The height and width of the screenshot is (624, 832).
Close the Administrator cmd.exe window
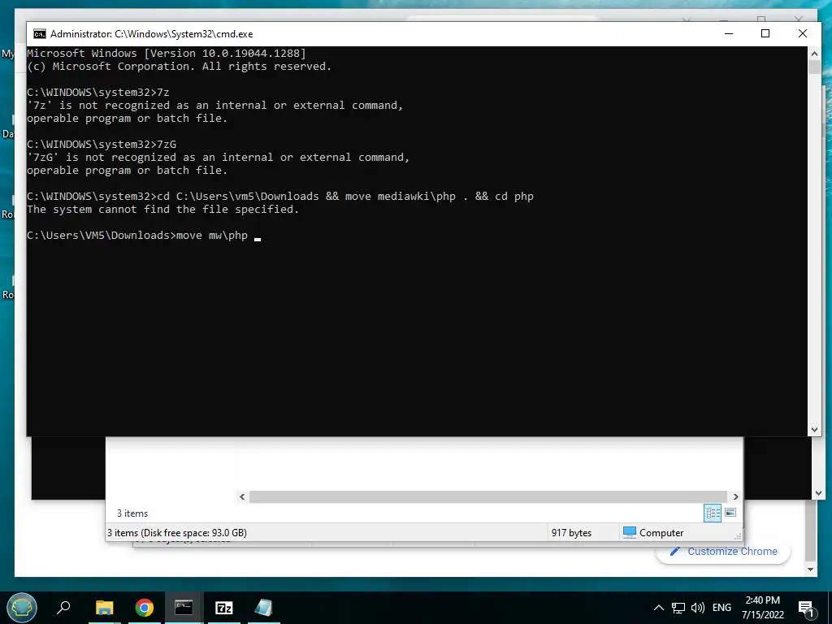[x=802, y=33]
